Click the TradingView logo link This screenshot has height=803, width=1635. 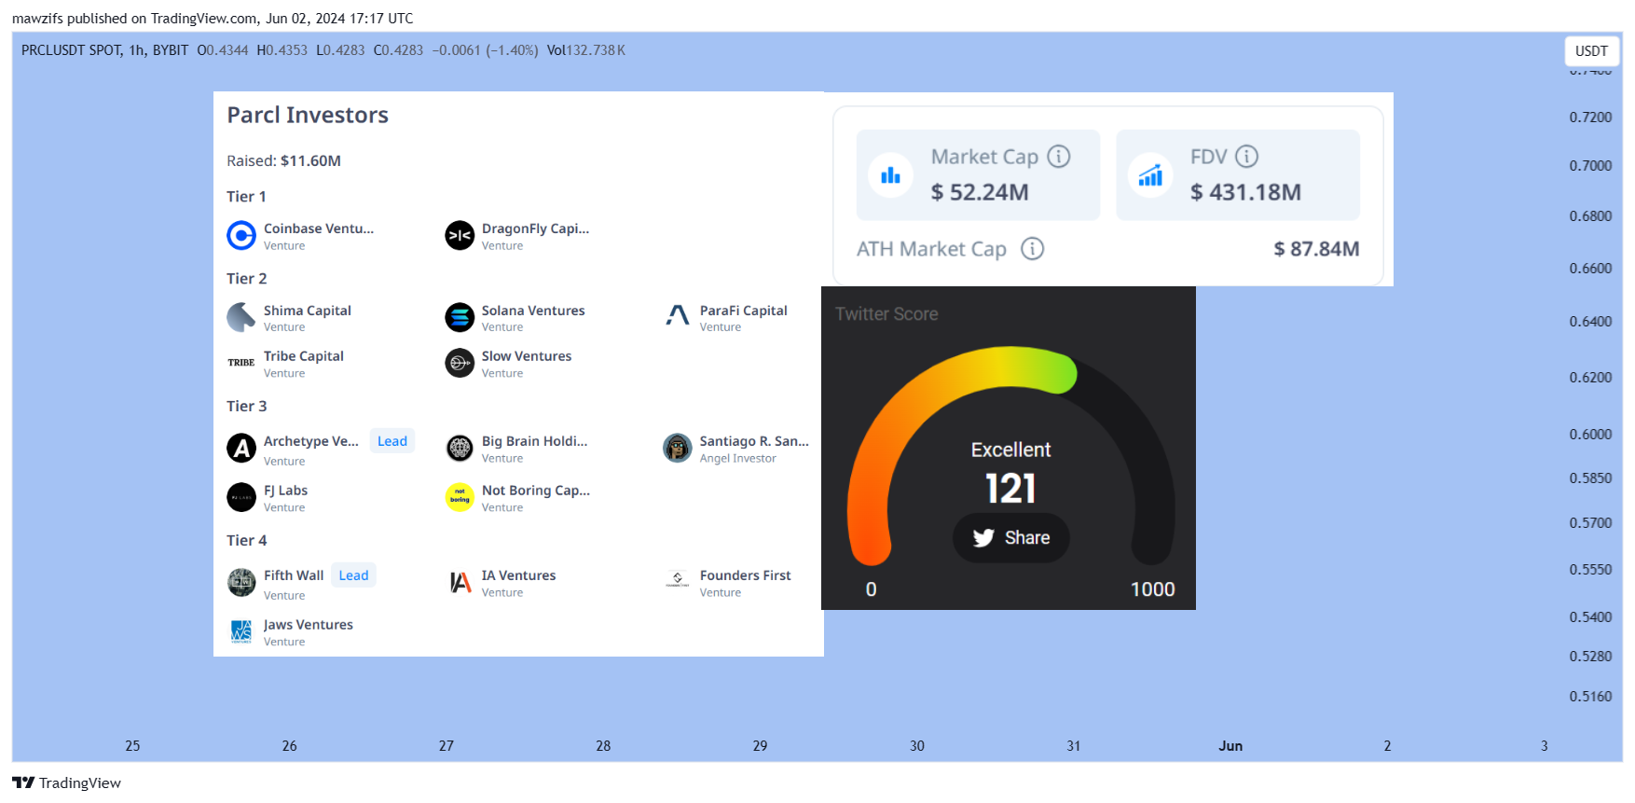tap(66, 782)
